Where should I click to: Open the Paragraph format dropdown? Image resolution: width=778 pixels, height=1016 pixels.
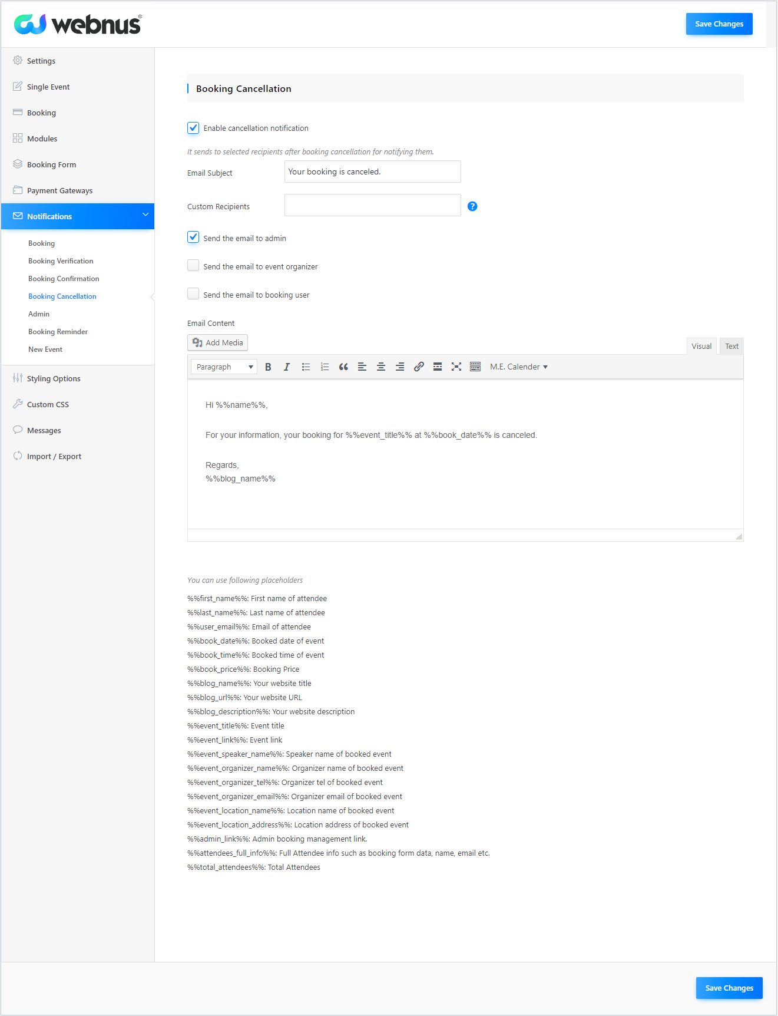(224, 367)
